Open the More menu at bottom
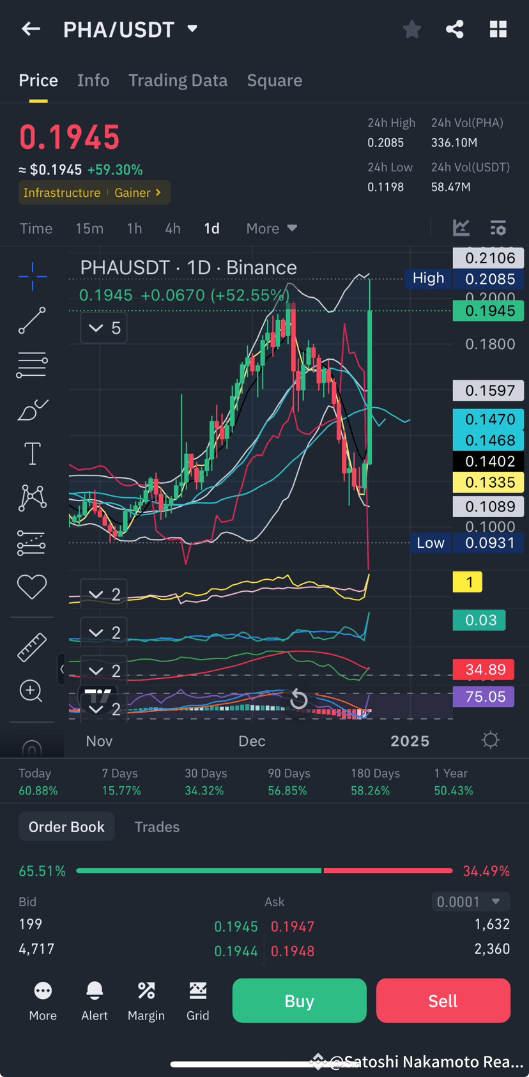This screenshot has height=1077, width=529. pyautogui.click(x=43, y=1001)
